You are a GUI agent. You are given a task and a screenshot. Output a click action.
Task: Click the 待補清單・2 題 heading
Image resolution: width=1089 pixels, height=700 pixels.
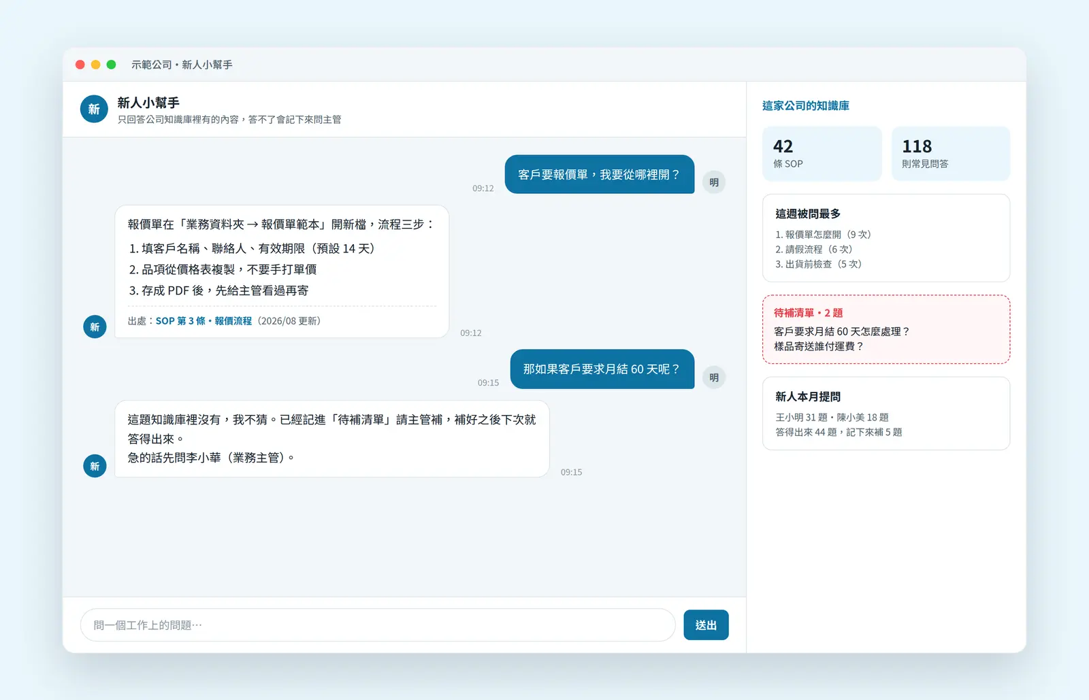[x=809, y=313]
